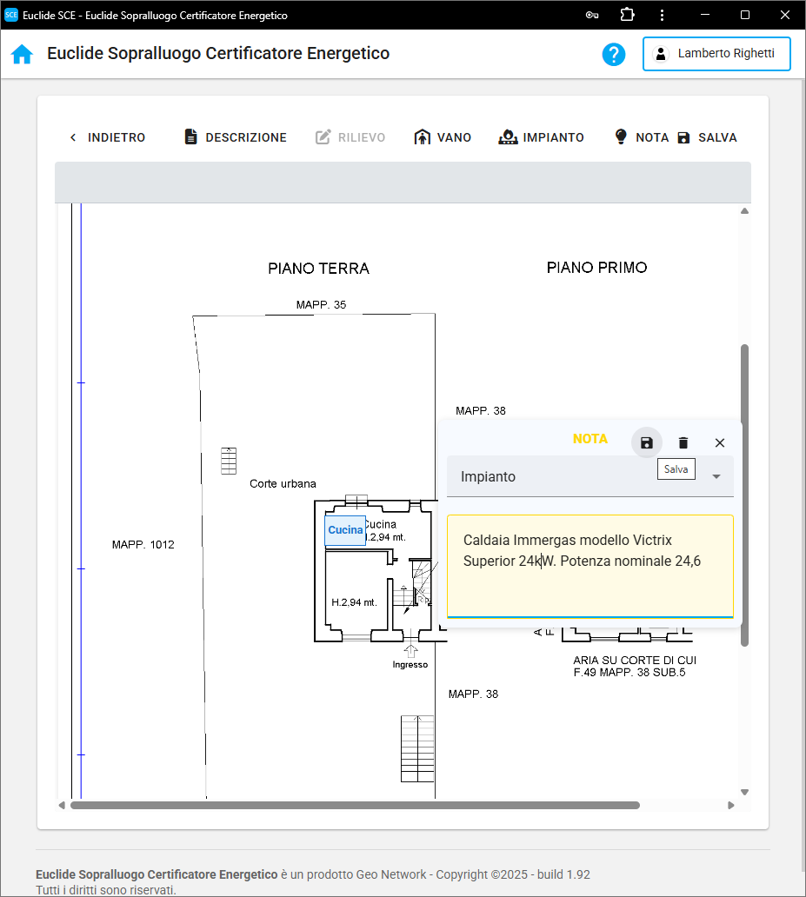The image size is (806, 897).
Task: Add a new Impianto to plan
Action: (x=541, y=137)
